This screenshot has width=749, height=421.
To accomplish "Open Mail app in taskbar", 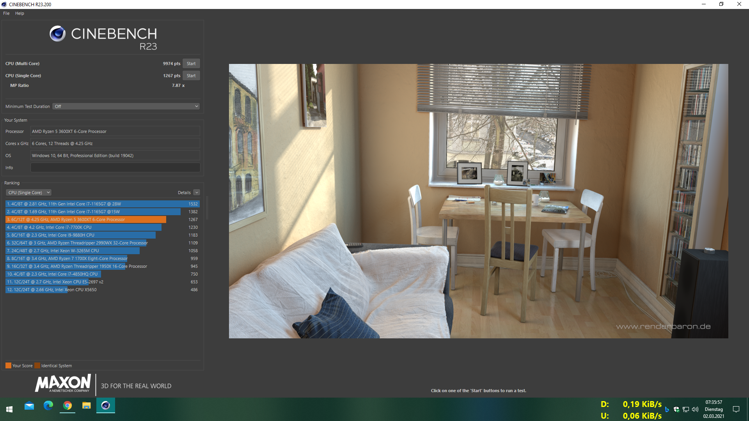I will 29,406.
